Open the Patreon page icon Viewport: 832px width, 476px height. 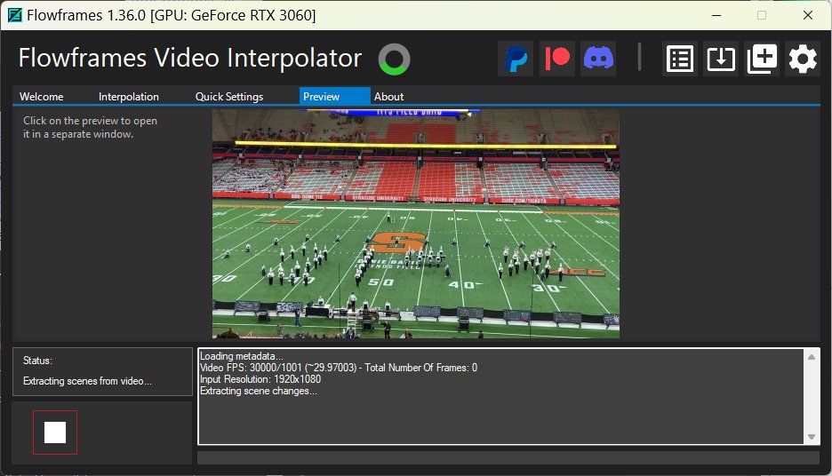(x=557, y=59)
